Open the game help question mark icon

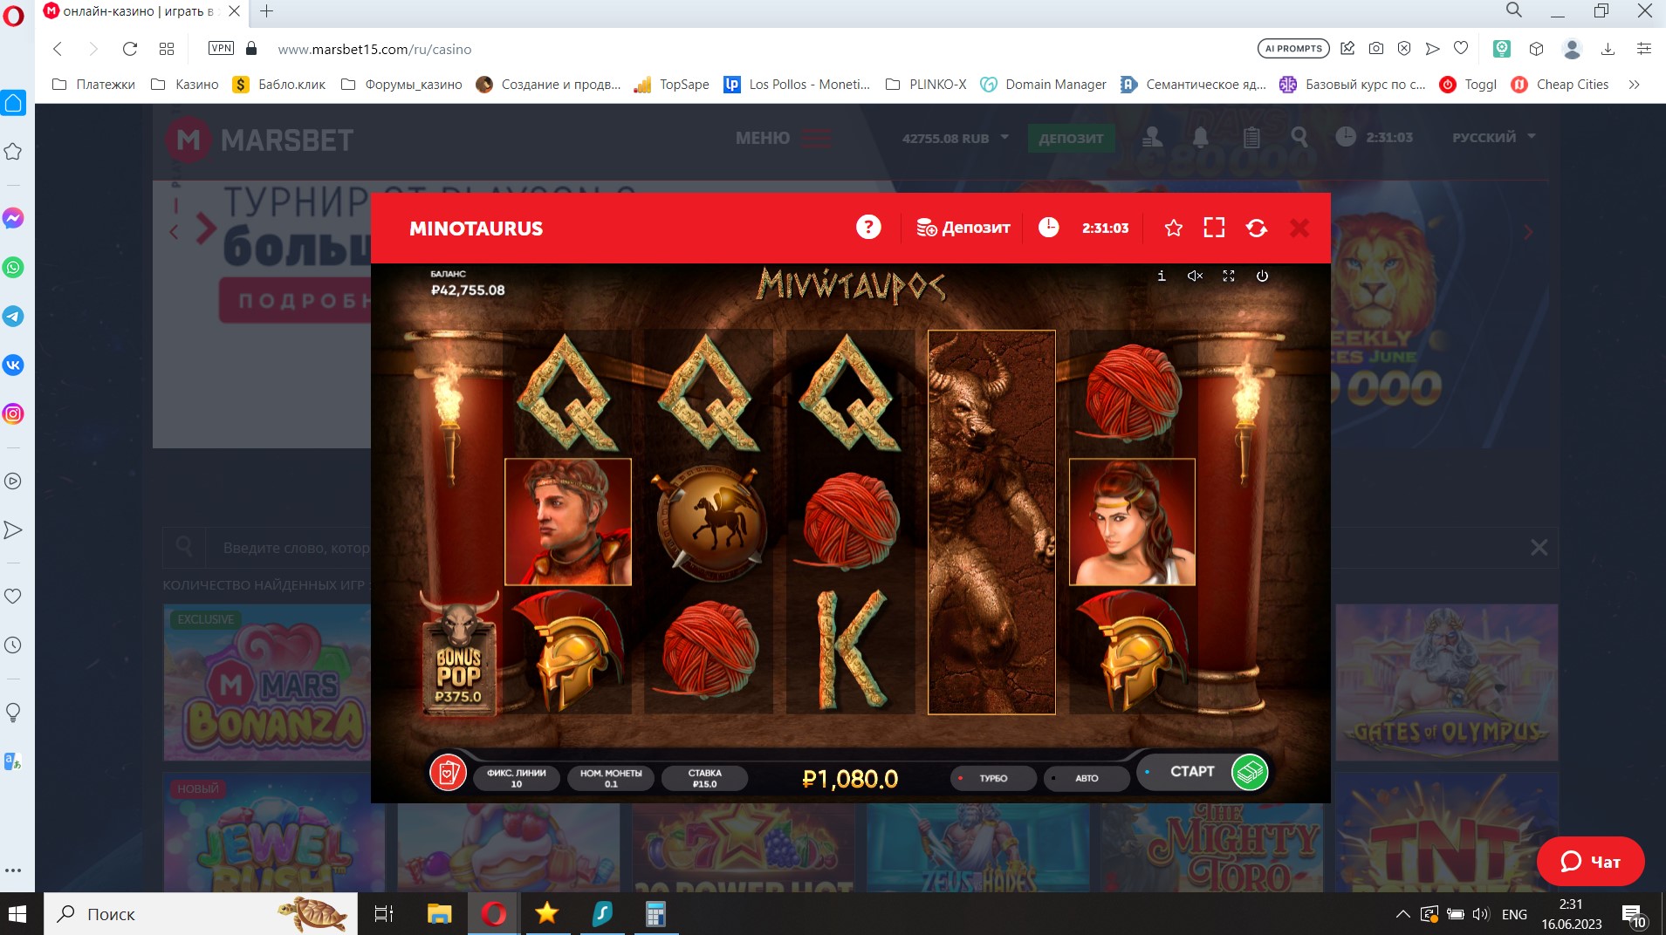coord(867,228)
